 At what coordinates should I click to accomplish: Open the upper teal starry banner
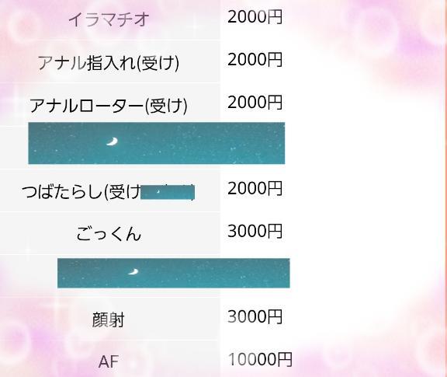click(x=157, y=143)
